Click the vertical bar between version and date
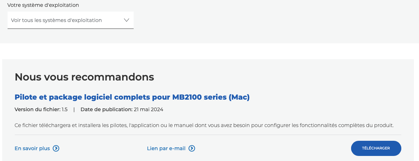This screenshot has width=419, height=161. coord(74,109)
